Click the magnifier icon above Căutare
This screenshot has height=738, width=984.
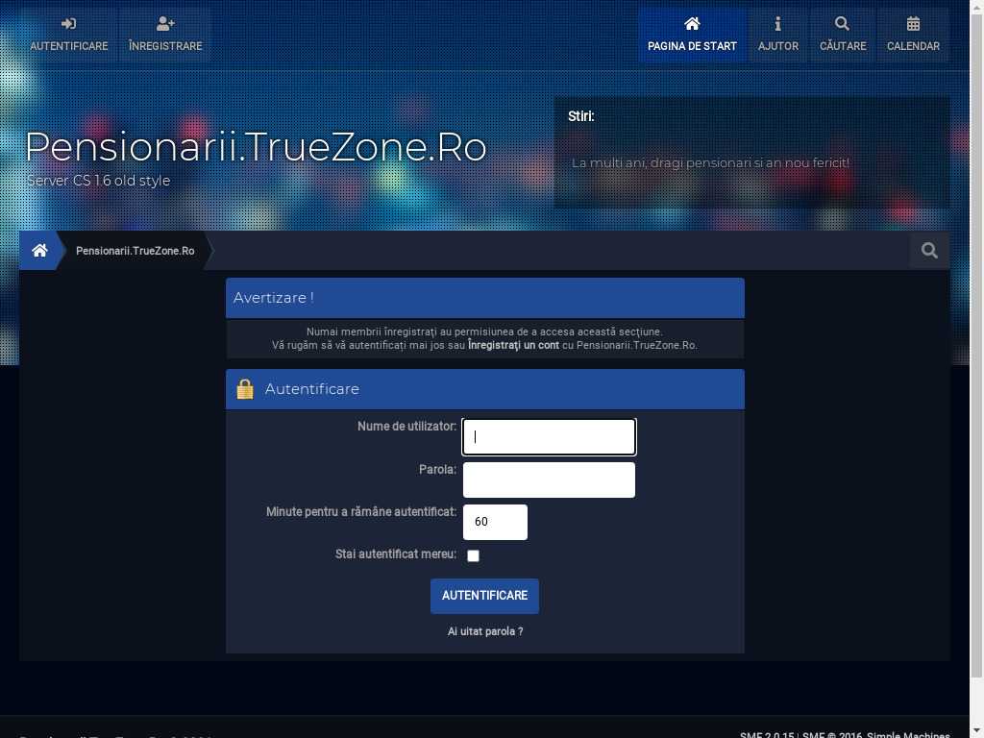(842, 24)
